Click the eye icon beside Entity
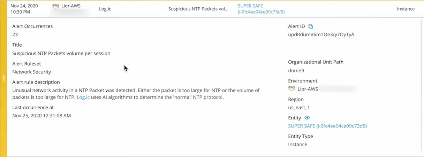 point(307,118)
